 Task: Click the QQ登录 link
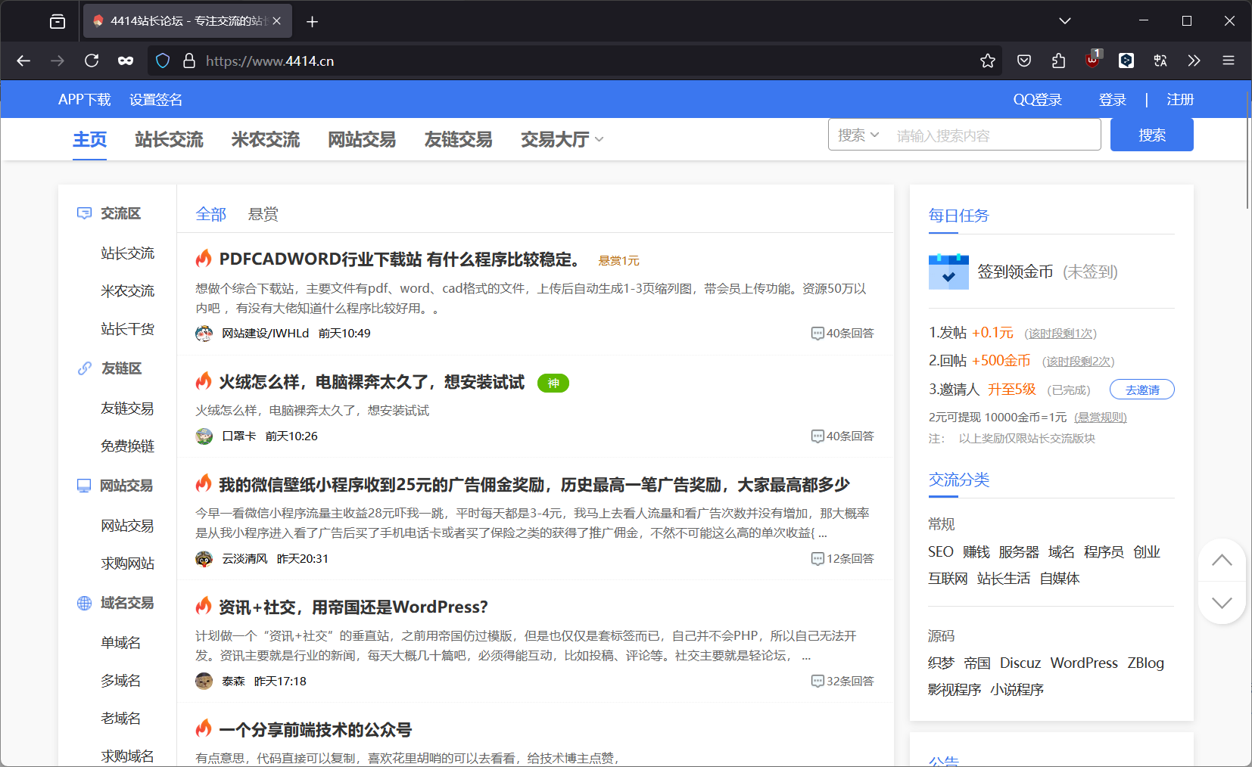(x=1037, y=100)
